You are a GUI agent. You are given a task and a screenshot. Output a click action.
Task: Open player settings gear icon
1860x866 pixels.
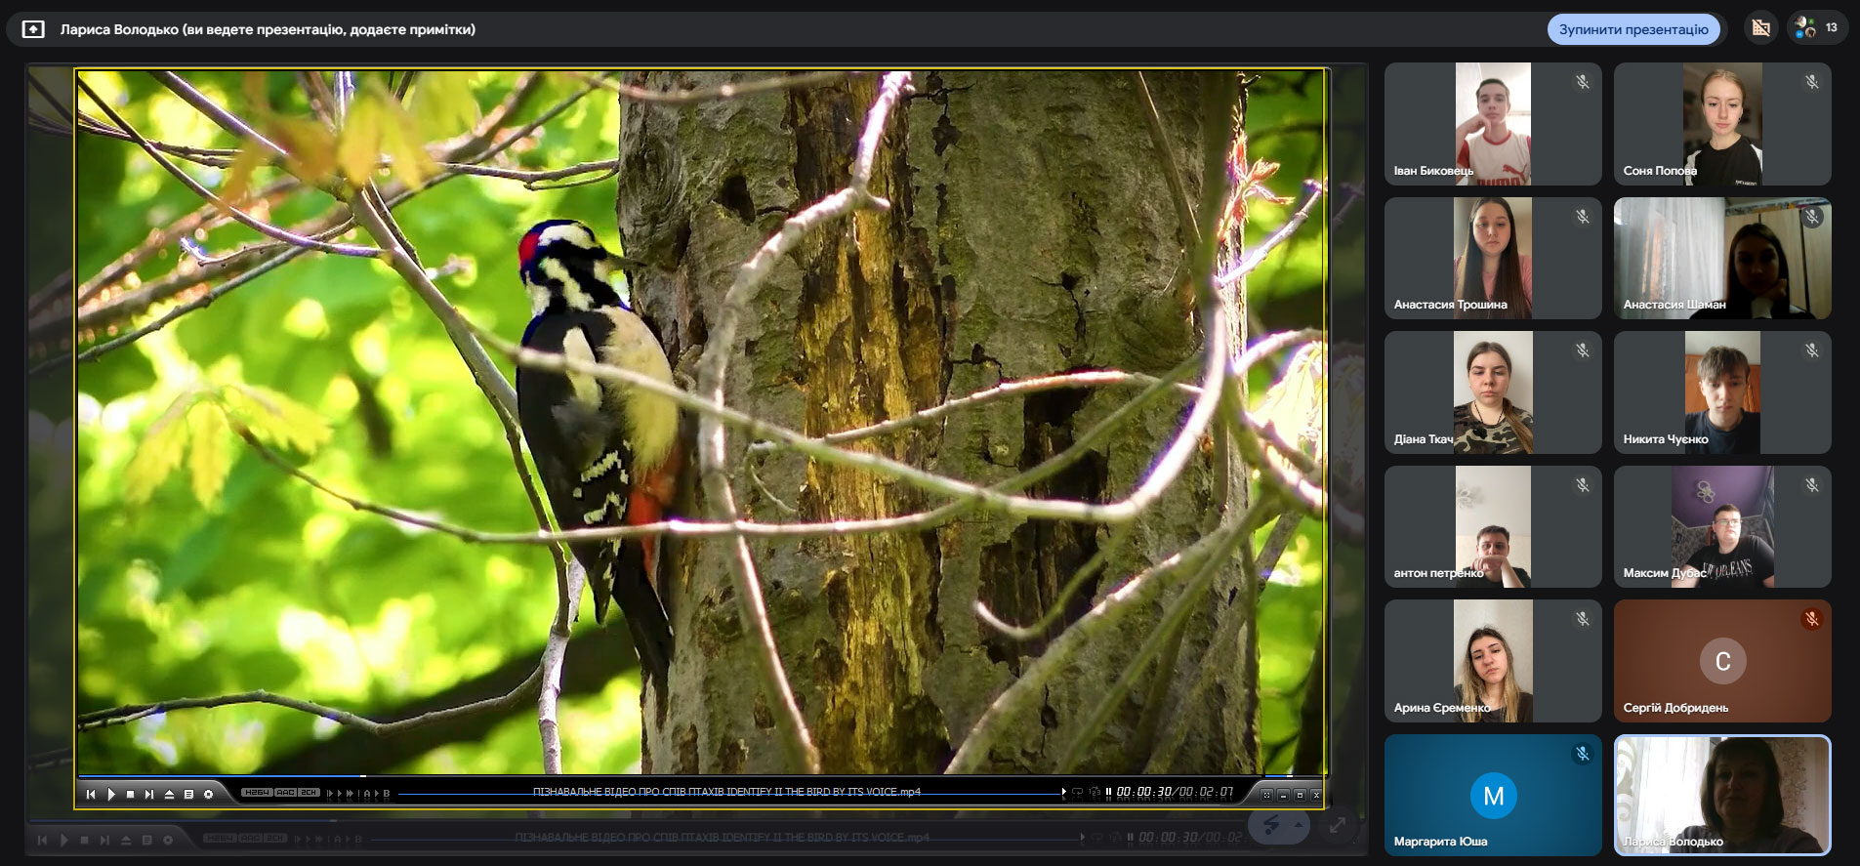pyautogui.click(x=208, y=795)
